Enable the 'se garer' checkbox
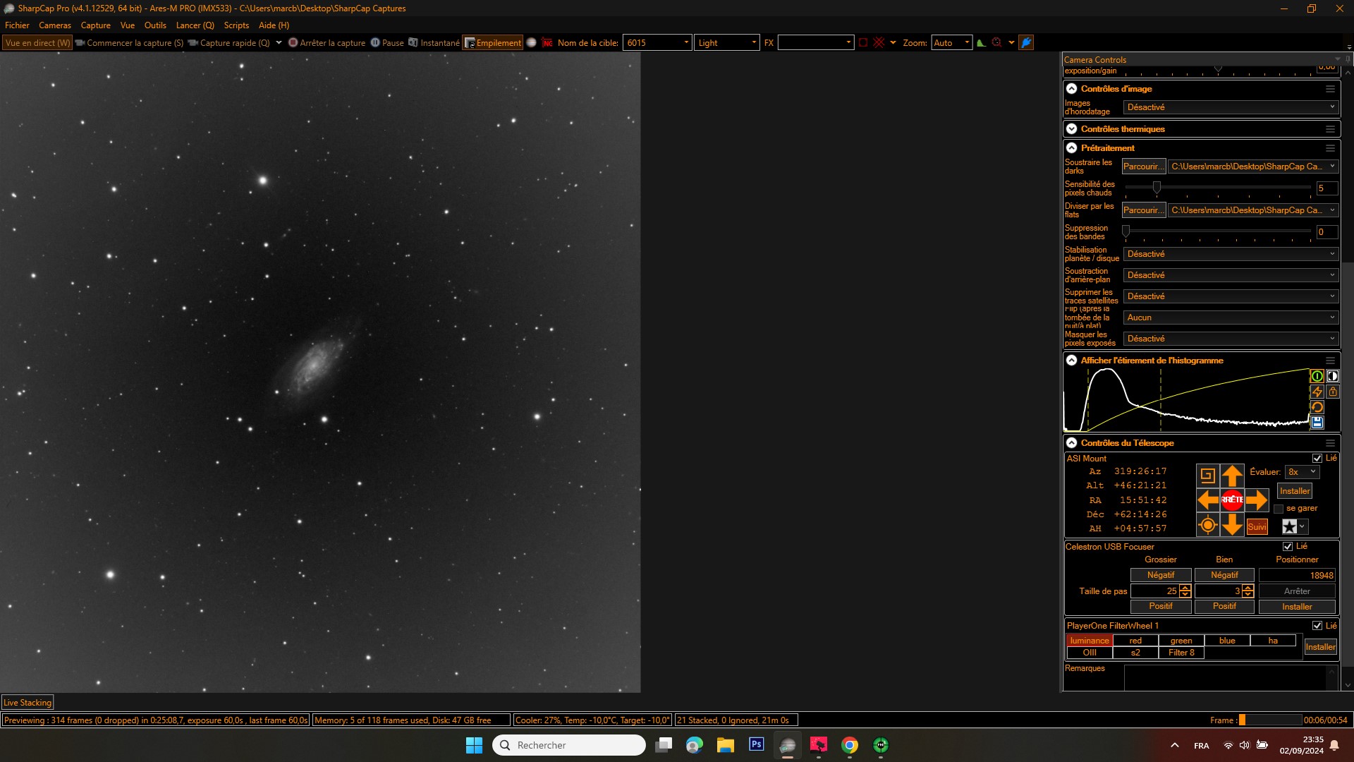1354x762 pixels. [x=1279, y=509]
